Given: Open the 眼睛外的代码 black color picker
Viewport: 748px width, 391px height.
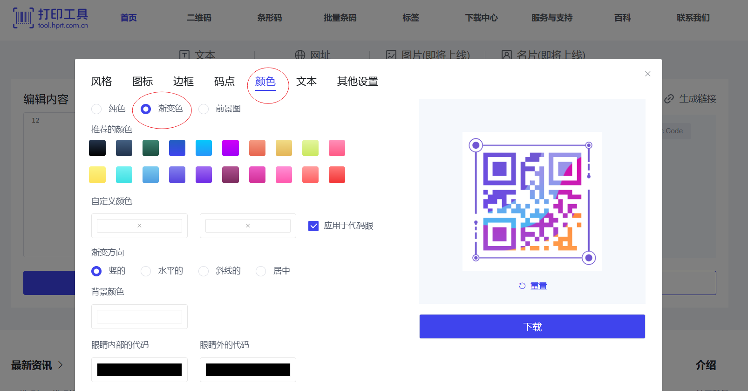Looking at the screenshot, I should tap(248, 370).
